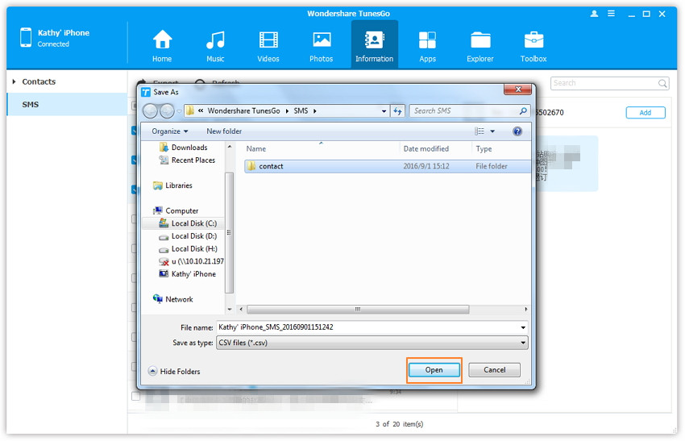Open the Toolbox section
Screen dimensions: 685x441
[533, 45]
